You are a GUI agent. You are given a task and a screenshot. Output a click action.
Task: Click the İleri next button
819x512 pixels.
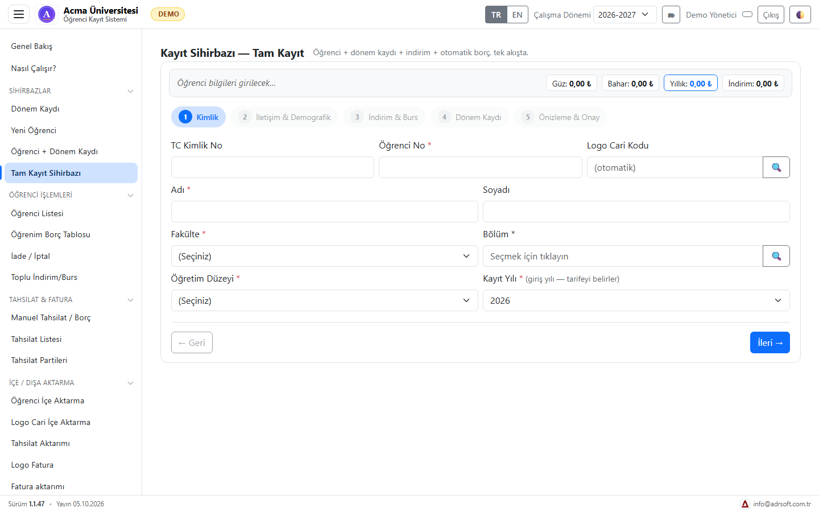coord(770,342)
